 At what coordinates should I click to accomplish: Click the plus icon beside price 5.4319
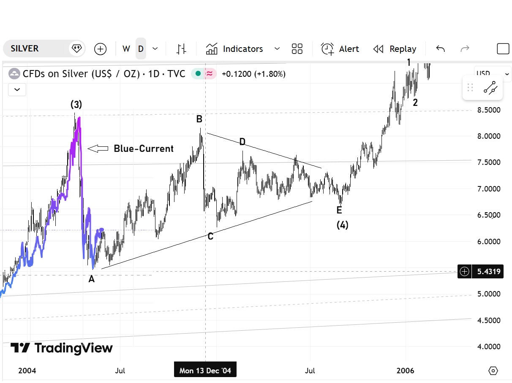(464, 272)
